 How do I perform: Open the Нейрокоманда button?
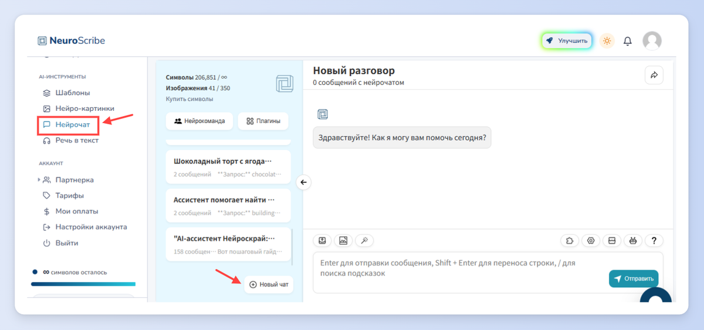pyautogui.click(x=199, y=121)
